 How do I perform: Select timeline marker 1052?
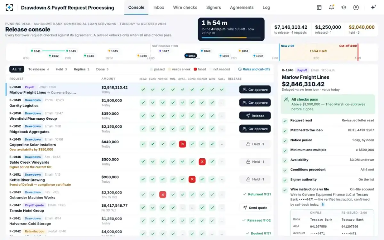coord(258,56)
